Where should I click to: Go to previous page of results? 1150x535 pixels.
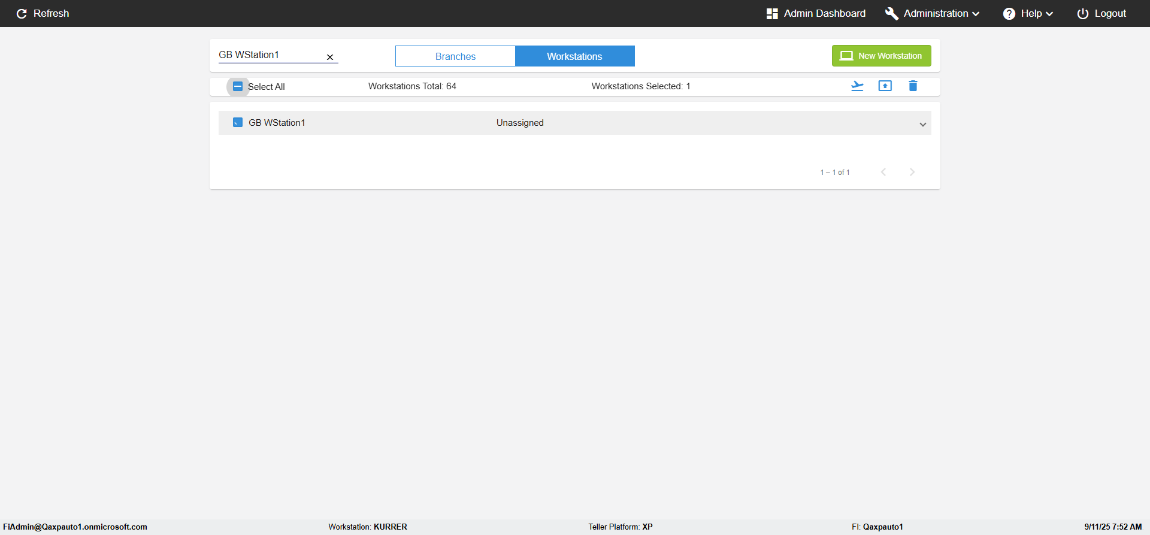883,172
